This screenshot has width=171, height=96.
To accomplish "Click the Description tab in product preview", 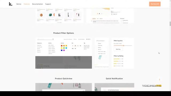I will tap(94, 19).
